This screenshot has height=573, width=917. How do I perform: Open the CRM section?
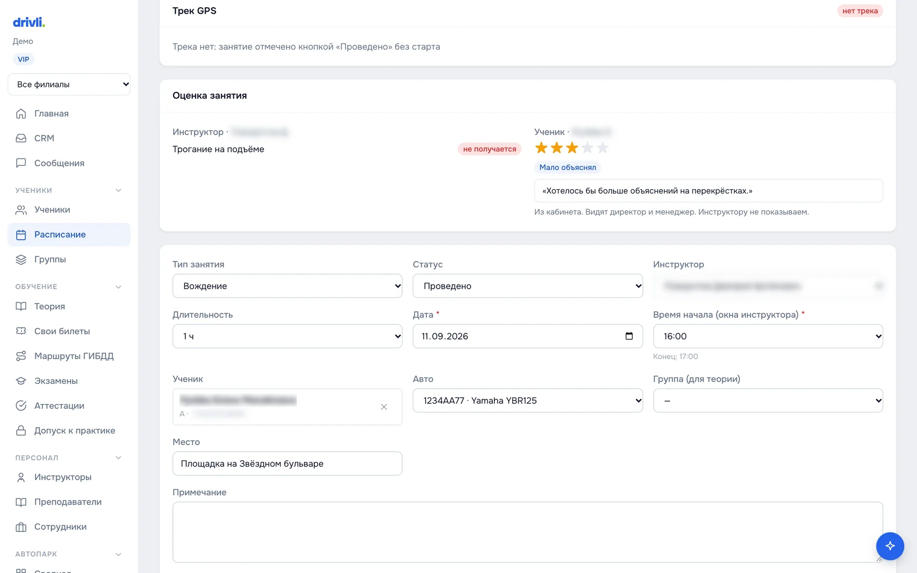[69, 138]
